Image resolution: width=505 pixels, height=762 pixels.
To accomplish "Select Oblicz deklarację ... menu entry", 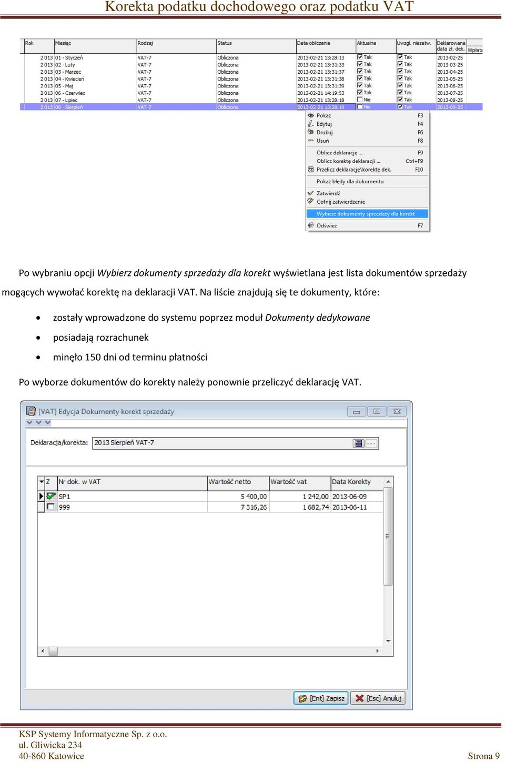I will click(x=367, y=153).
